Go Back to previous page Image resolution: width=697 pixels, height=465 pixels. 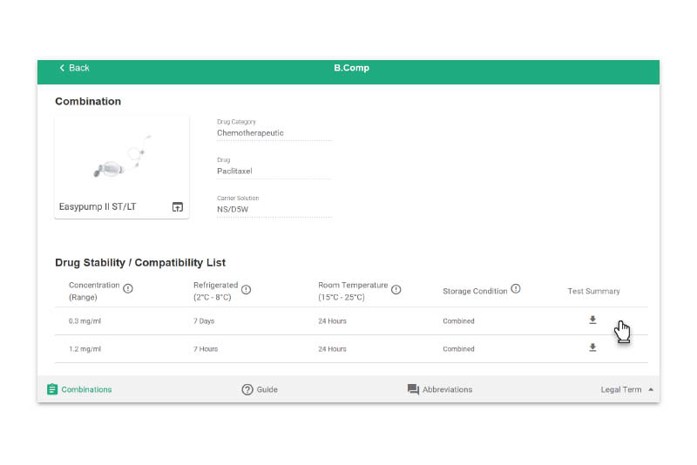[74, 68]
